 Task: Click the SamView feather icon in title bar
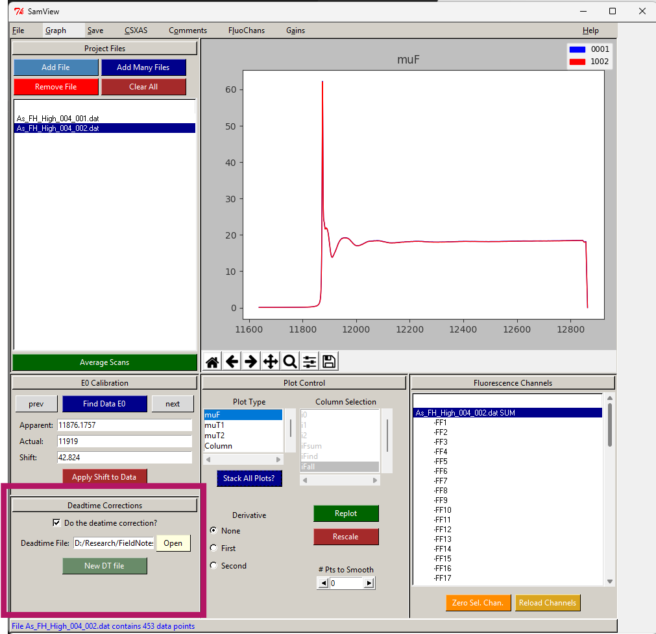[x=18, y=11]
